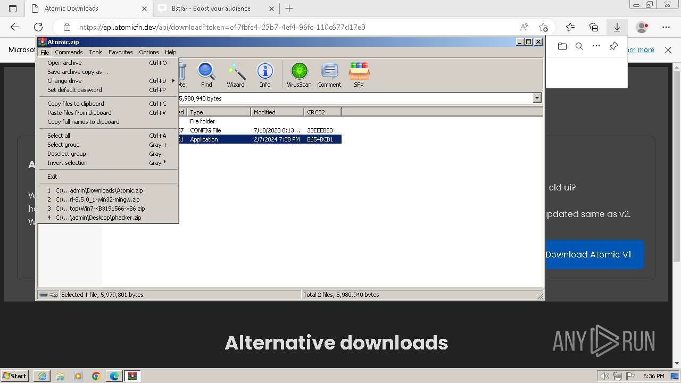Choose Set default password
681x383 pixels.
click(x=109, y=90)
